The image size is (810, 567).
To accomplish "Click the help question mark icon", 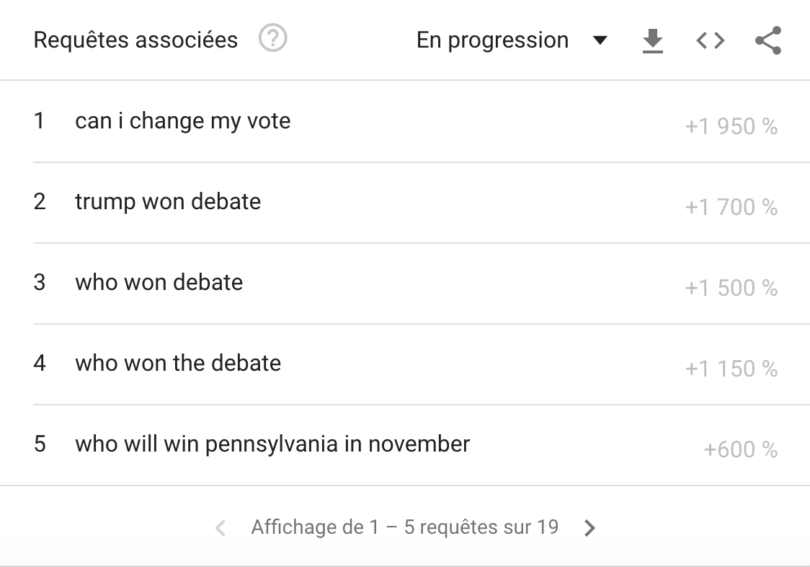I will [273, 40].
